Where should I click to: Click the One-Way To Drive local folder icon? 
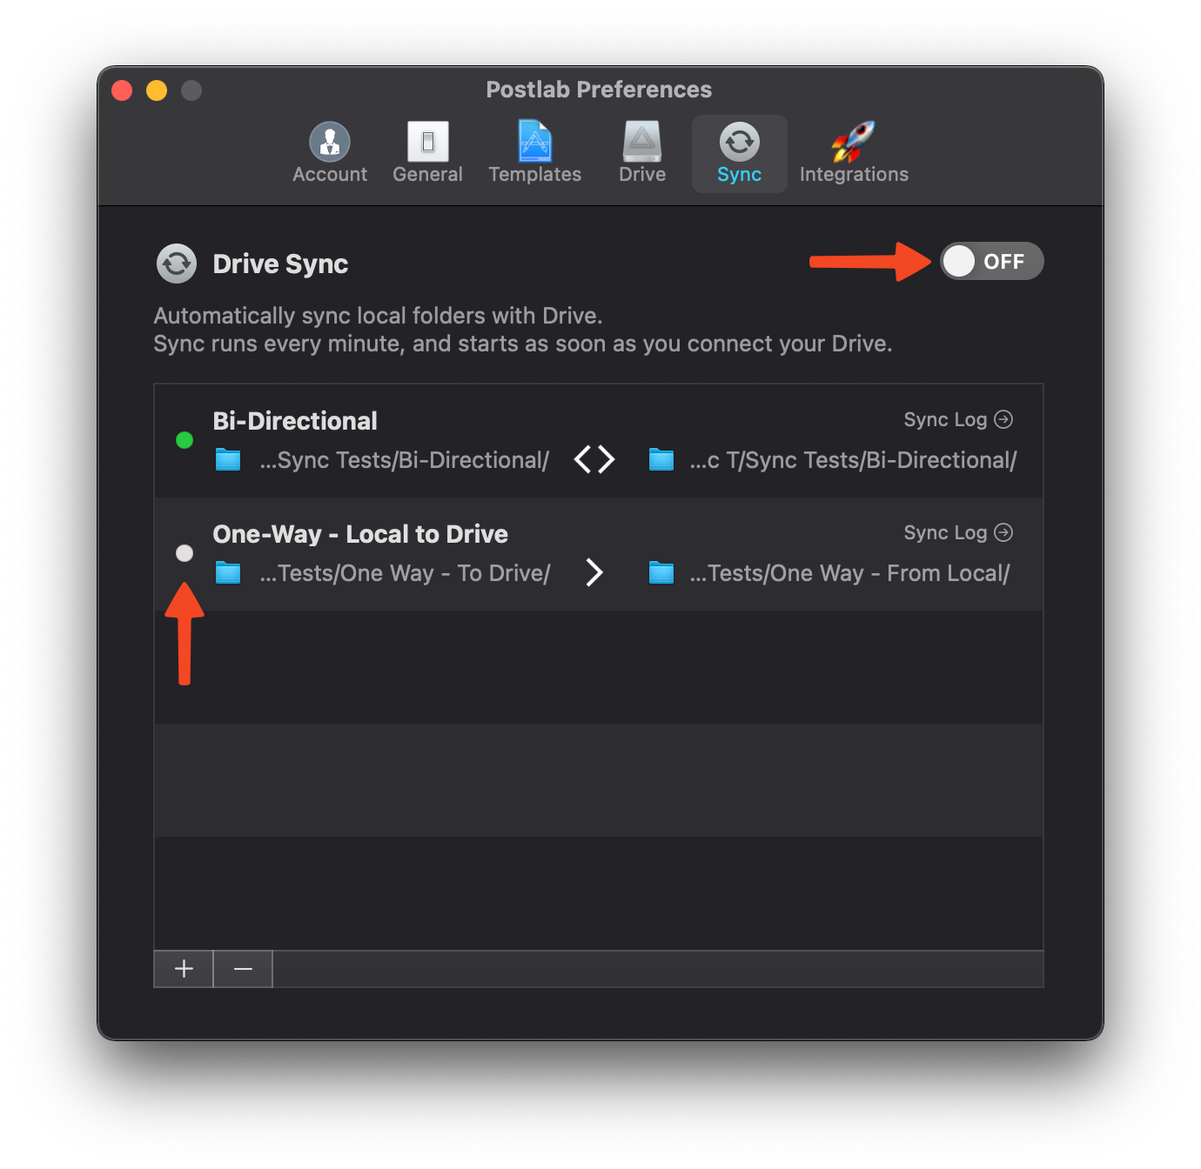pyautogui.click(x=228, y=572)
